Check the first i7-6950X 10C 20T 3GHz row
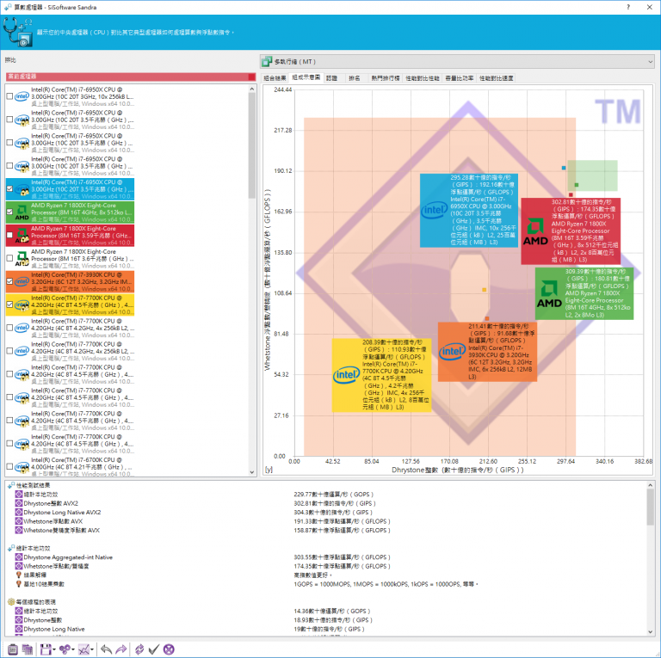661x658 pixels. coord(9,96)
